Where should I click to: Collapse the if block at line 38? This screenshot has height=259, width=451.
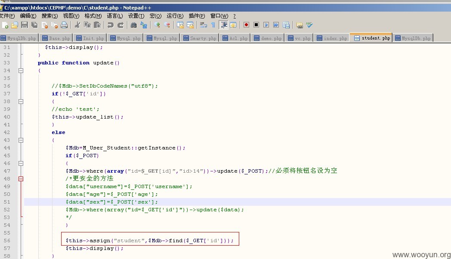(21, 101)
